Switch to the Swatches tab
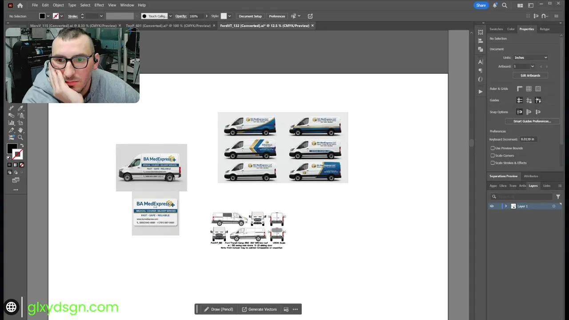This screenshot has width=569, height=320. [x=496, y=29]
